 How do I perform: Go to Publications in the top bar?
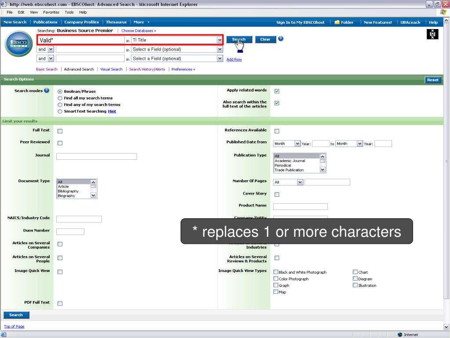click(45, 22)
